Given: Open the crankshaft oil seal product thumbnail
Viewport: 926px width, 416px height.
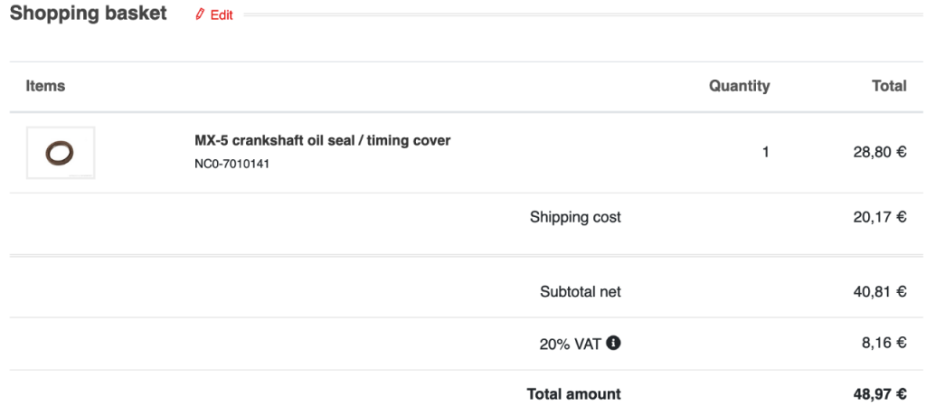Looking at the screenshot, I should click(61, 153).
